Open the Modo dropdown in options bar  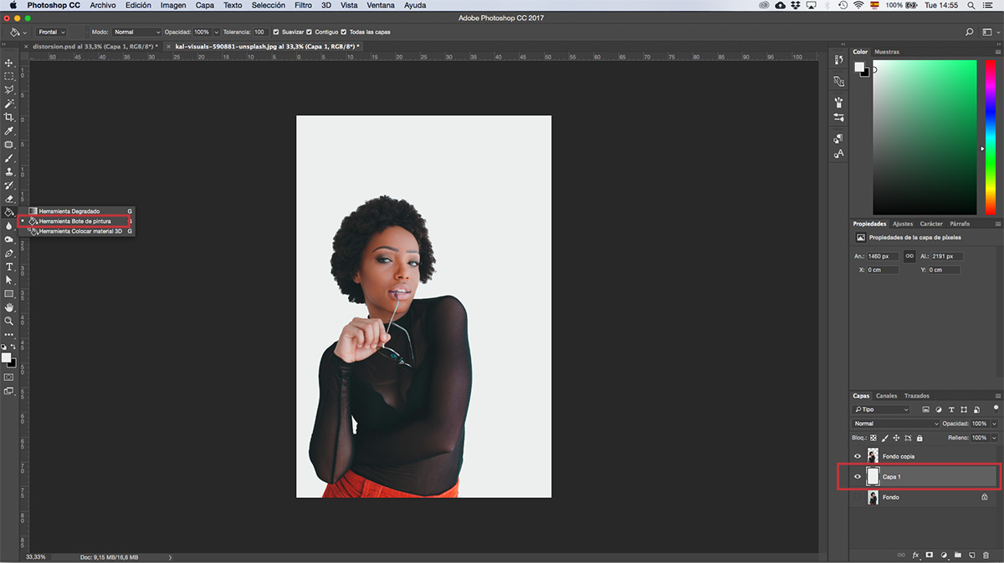(x=136, y=32)
